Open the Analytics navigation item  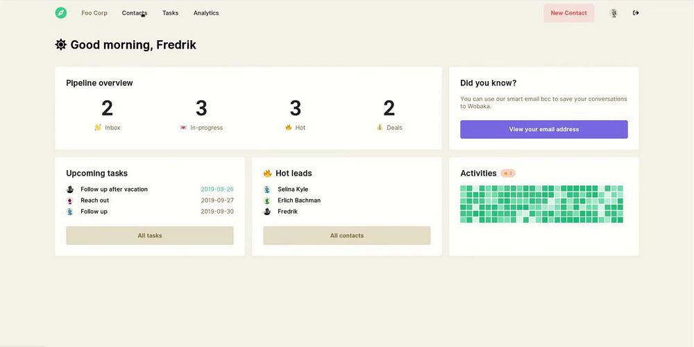(206, 12)
